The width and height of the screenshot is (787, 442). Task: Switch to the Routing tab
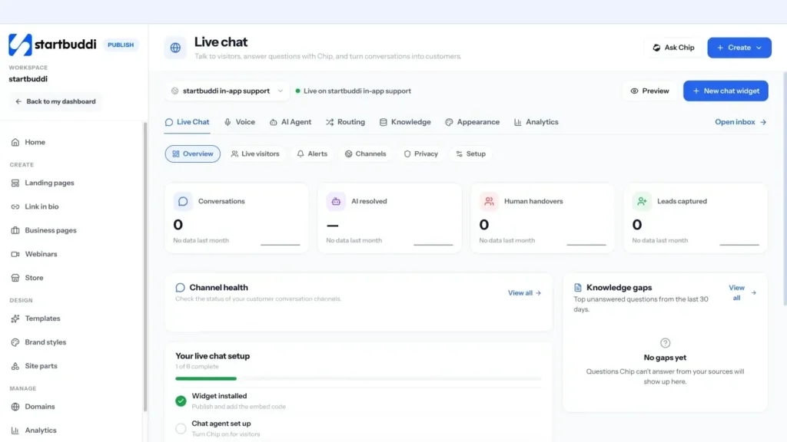point(345,122)
